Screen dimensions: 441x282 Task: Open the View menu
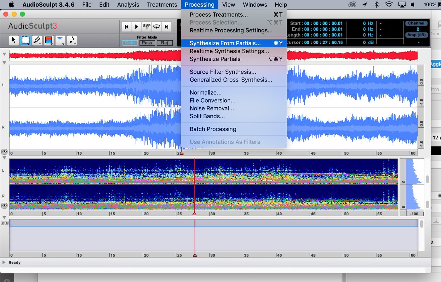(x=228, y=4)
